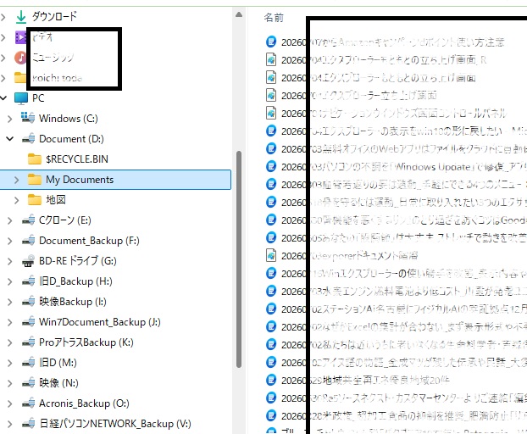
Task: Expand the 地図 folder node
Action: [x=16, y=200]
